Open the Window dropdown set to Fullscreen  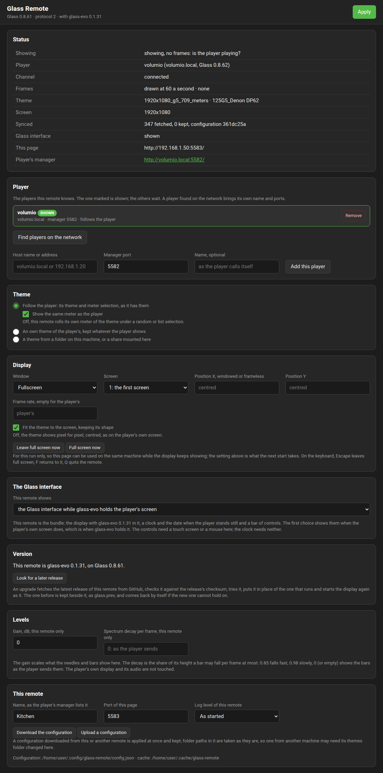(x=55, y=388)
